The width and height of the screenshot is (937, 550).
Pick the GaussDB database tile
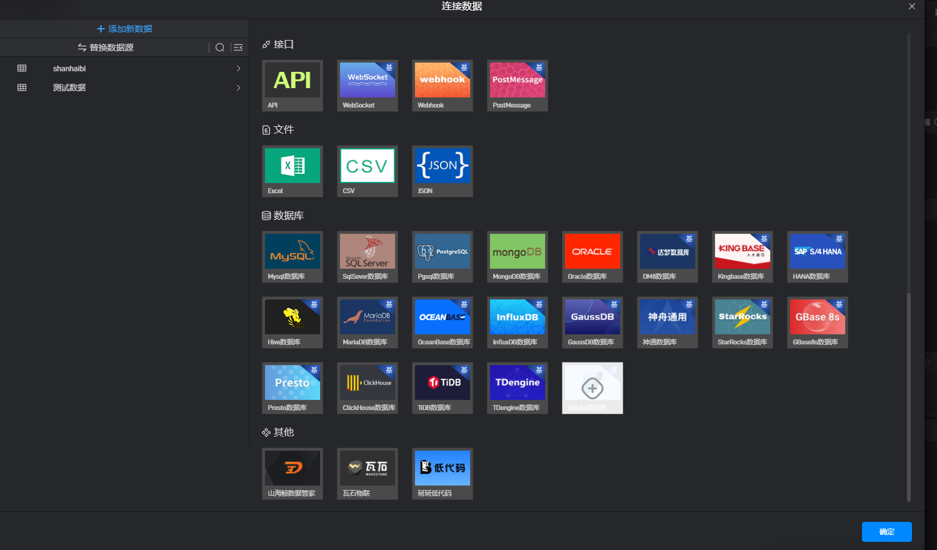pos(593,322)
